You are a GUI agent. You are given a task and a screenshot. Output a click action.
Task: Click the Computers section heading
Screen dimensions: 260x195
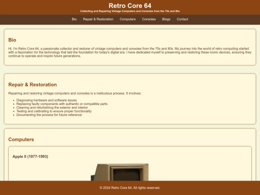coord(21,140)
